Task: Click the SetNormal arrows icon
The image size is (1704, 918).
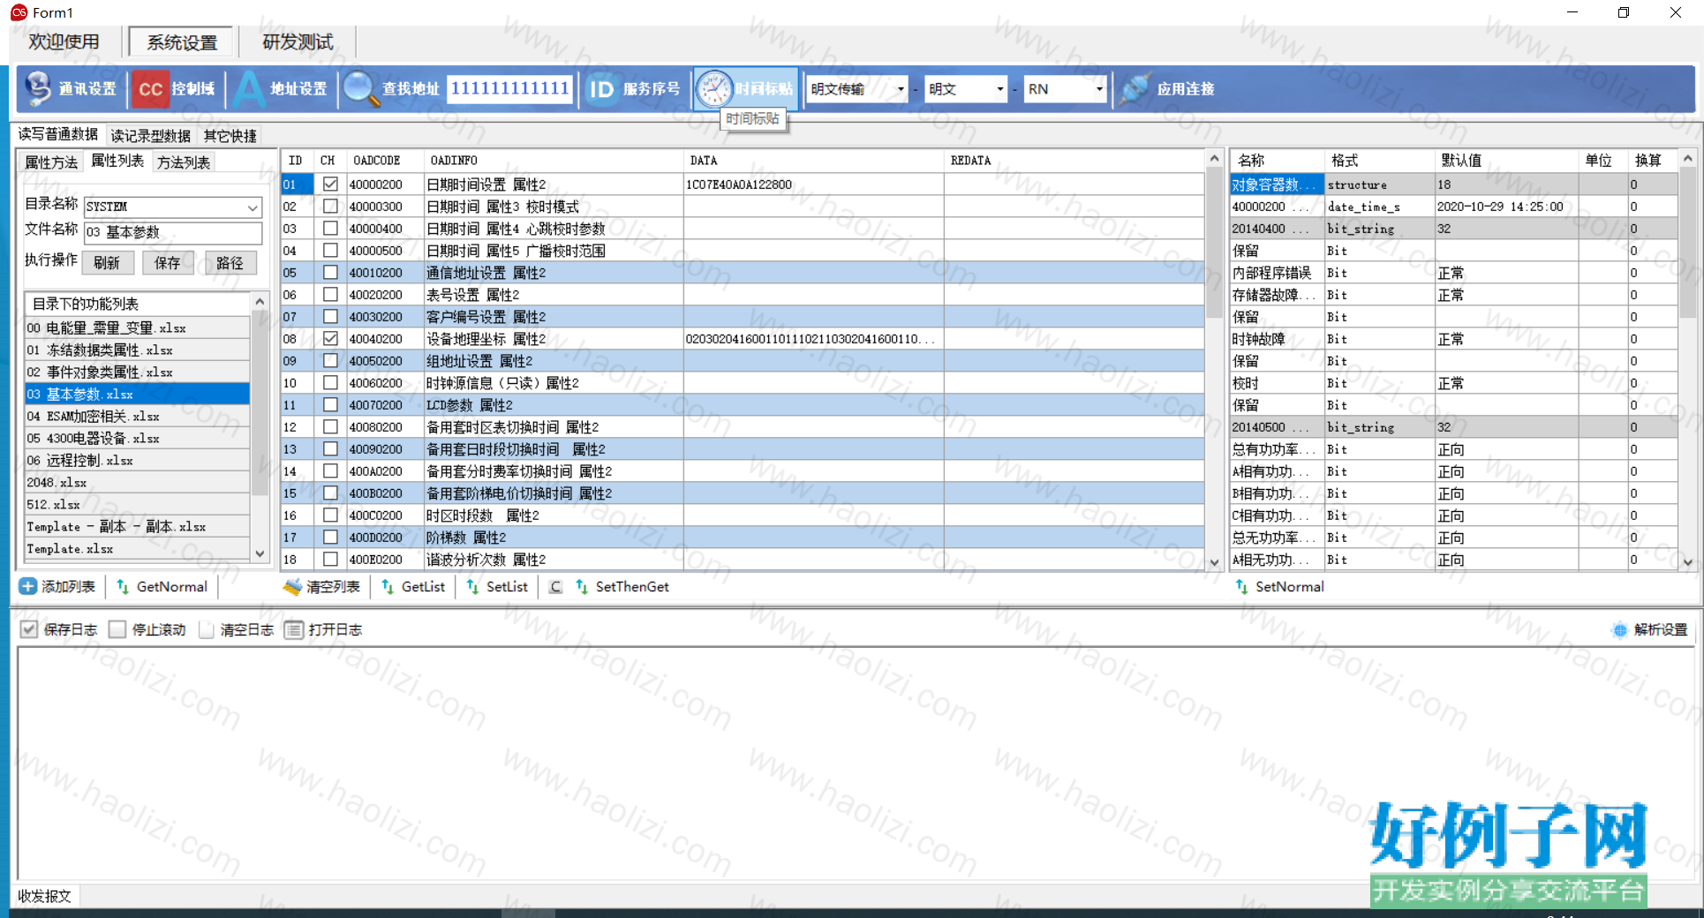Action: point(1241,586)
